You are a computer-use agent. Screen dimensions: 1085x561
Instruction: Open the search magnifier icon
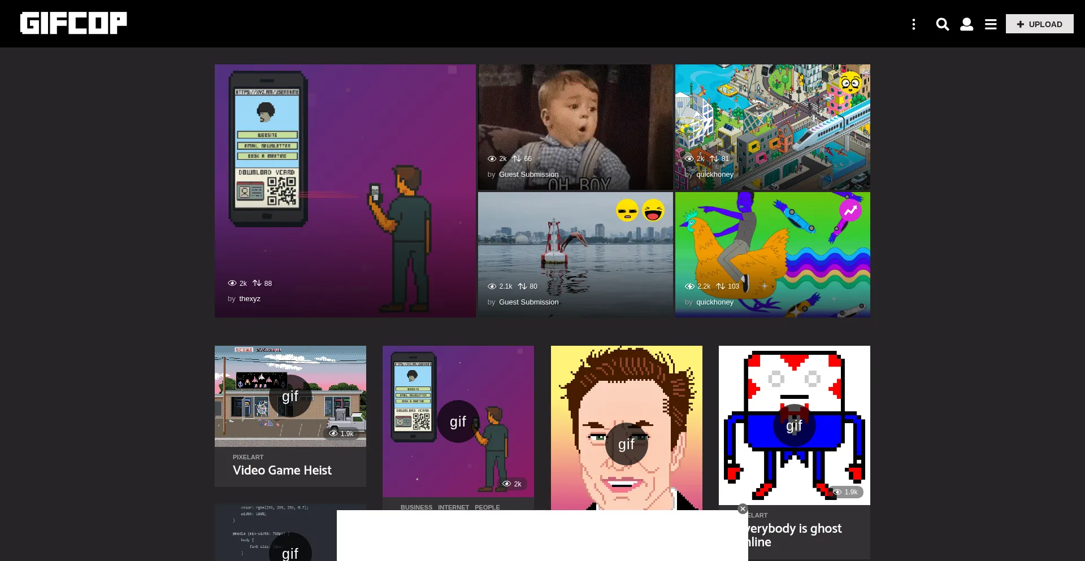coord(942,24)
